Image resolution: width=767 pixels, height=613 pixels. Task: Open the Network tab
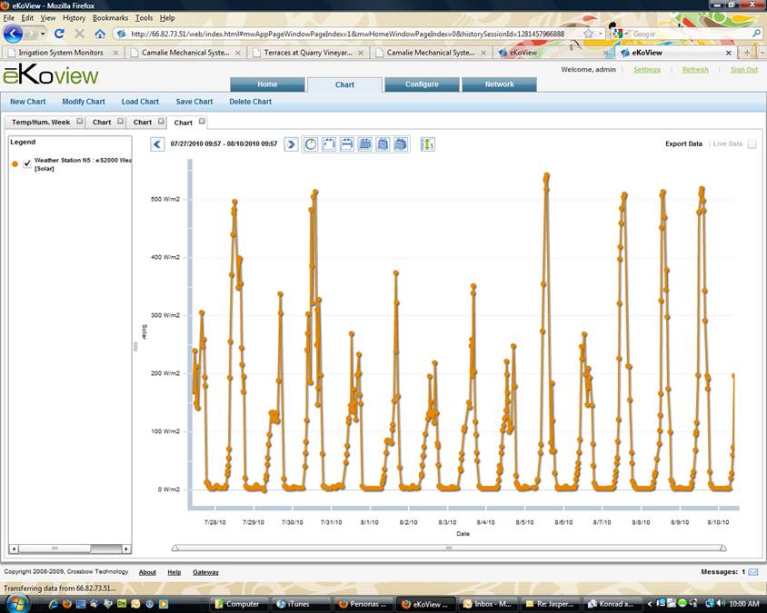click(x=499, y=84)
